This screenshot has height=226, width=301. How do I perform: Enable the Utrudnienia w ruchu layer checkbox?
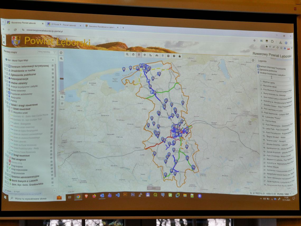click(7, 70)
